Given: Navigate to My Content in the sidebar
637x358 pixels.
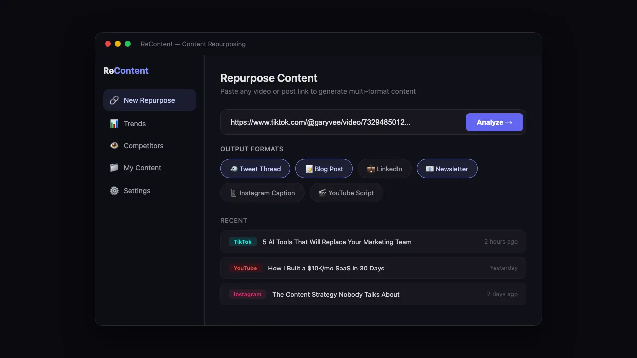Looking at the screenshot, I should pos(142,168).
